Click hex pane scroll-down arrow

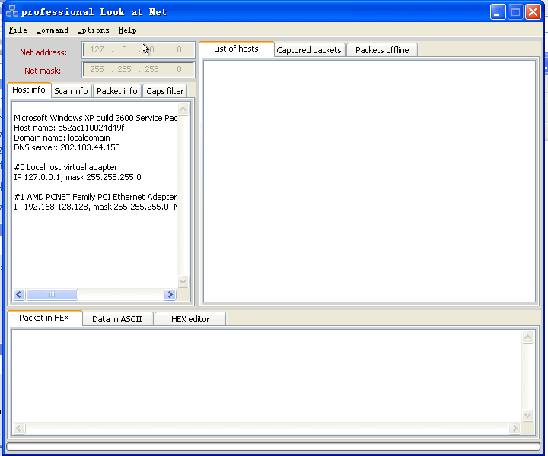coord(527,415)
